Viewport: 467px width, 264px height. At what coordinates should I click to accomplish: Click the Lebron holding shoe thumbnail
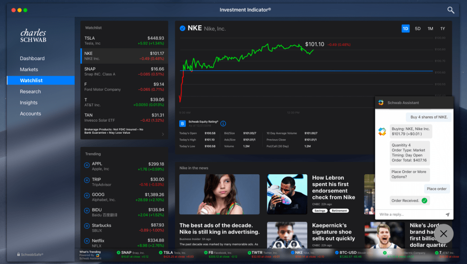coord(287,194)
